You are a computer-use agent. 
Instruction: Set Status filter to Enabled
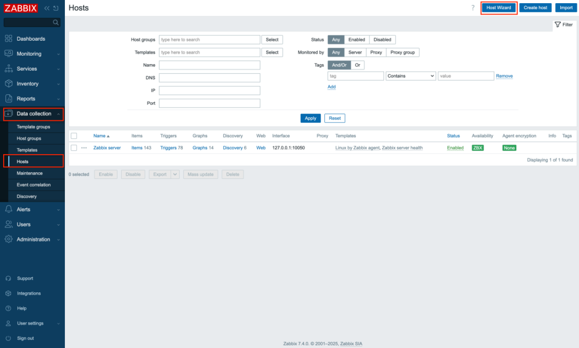357,40
